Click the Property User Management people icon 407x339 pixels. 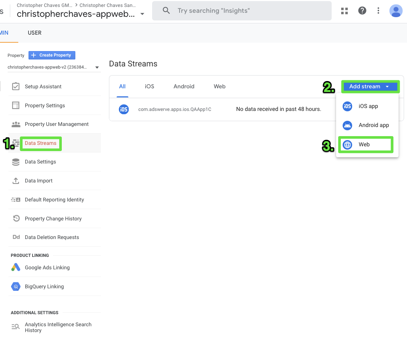(x=16, y=124)
